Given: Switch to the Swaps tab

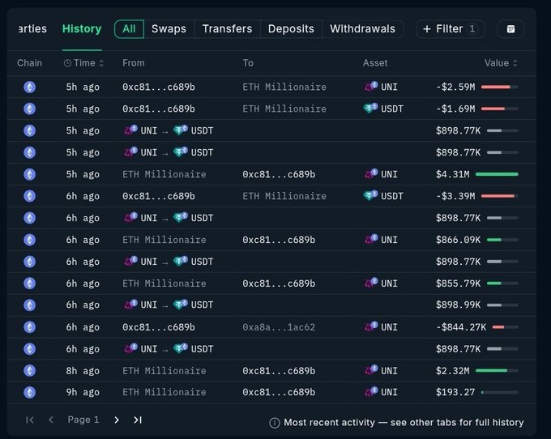Looking at the screenshot, I should point(169,29).
